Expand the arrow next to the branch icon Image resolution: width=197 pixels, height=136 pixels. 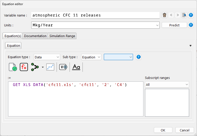click(x=43, y=67)
